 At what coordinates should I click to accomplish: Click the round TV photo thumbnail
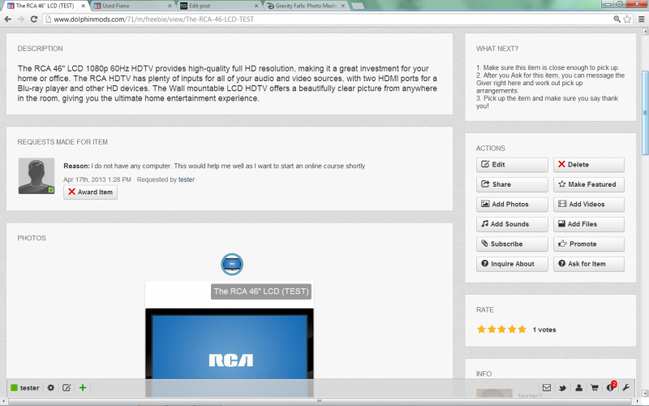[x=232, y=264]
